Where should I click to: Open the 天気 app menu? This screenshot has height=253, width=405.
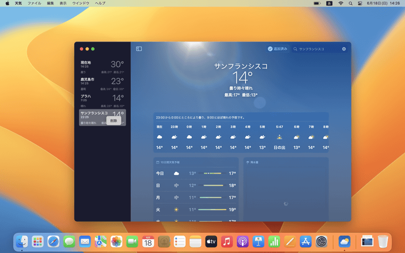pyautogui.click(x=18, y=3)
